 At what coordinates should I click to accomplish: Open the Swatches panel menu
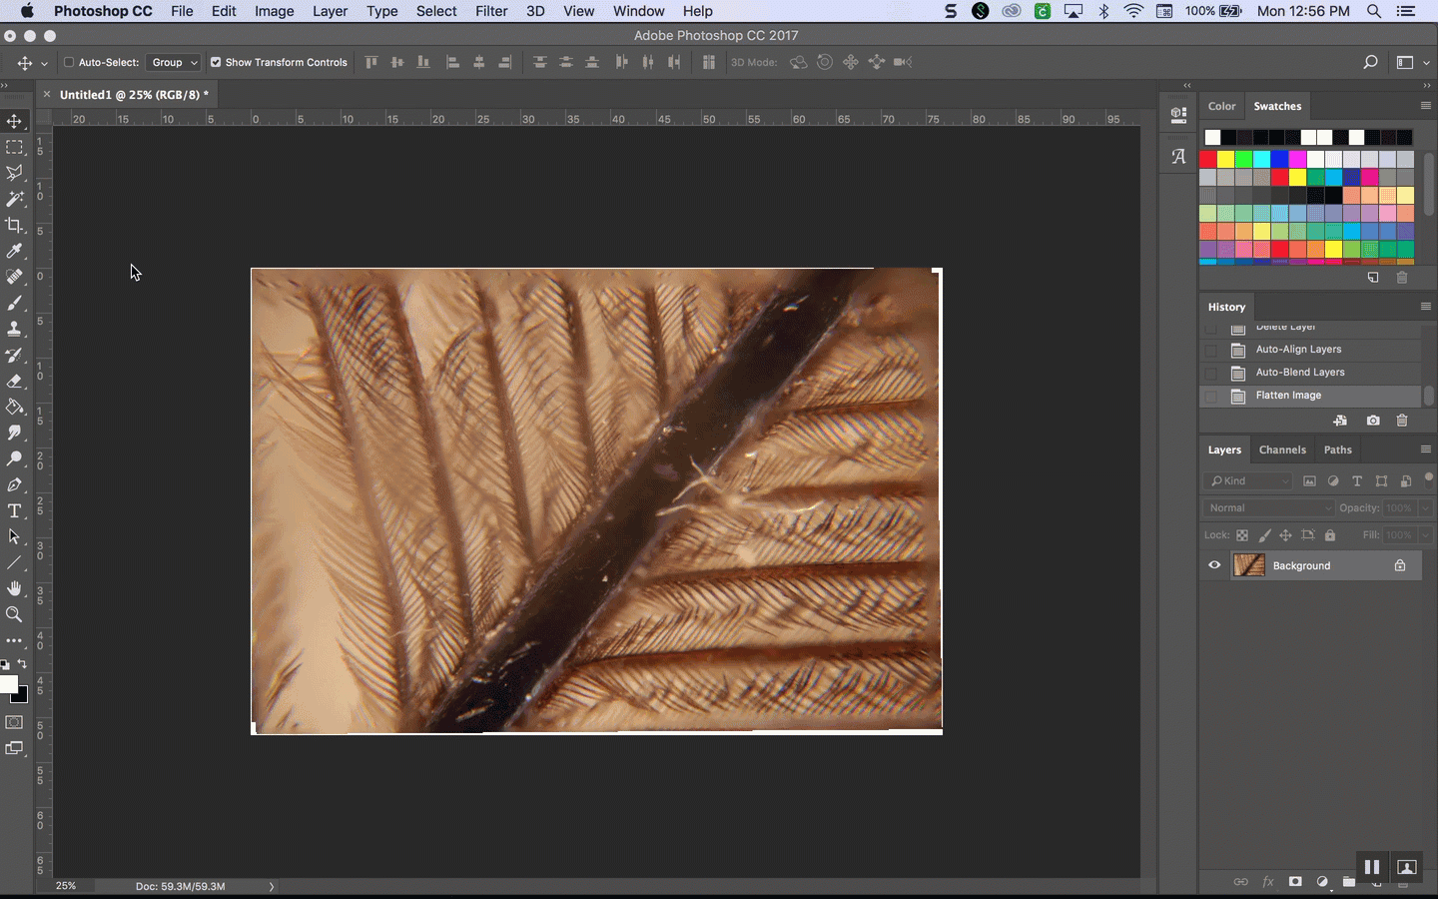[1425, 106]
